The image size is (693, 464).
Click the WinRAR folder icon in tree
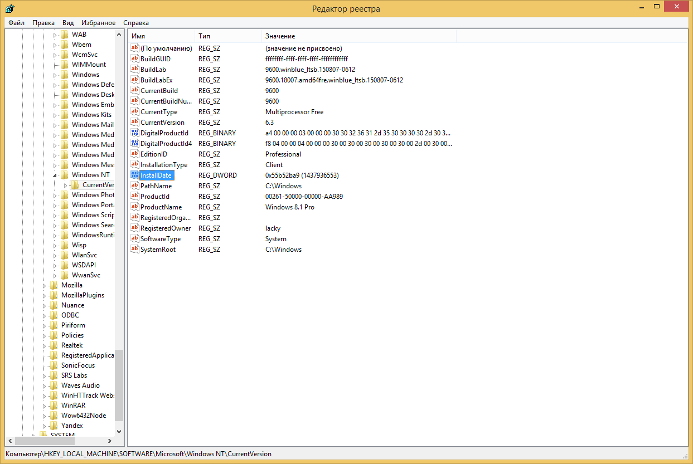click(54, 405)
